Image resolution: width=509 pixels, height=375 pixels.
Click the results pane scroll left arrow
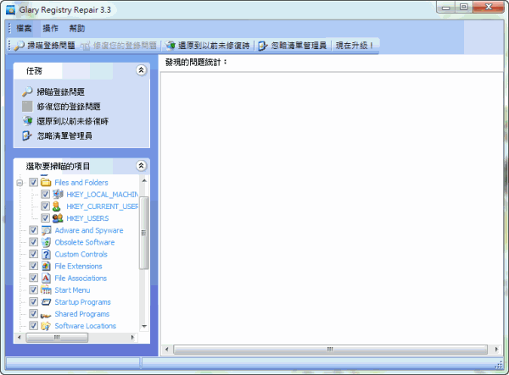(x=167, y=349)
